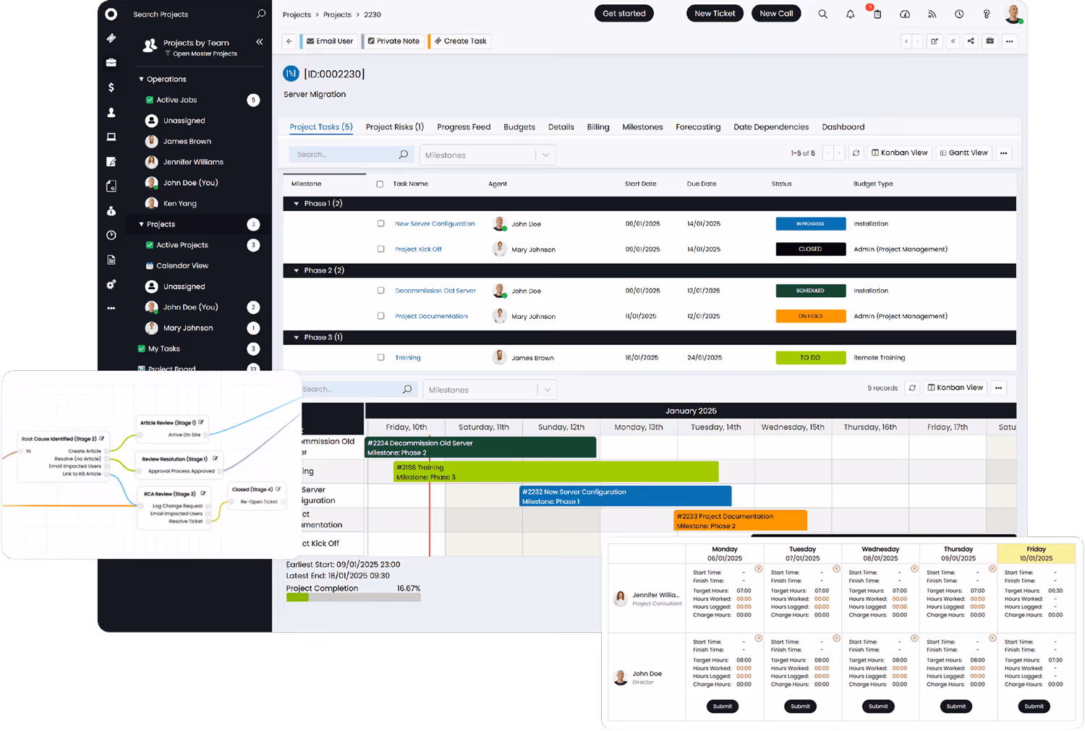Open the money bag icon in left rail

(x=111, y=210)
